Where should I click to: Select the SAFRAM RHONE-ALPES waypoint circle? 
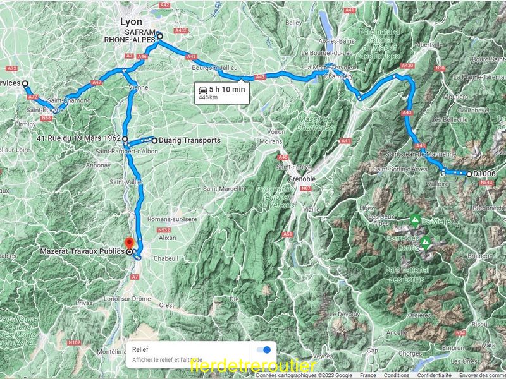160,36
